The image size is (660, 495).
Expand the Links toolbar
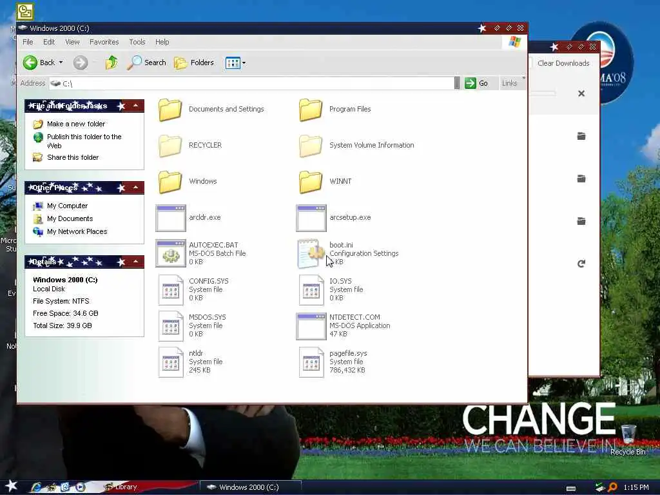tap(523, 78)
